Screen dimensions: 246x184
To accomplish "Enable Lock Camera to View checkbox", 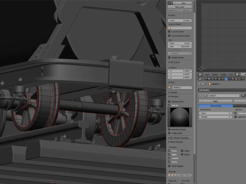I will [x=169, y=36].
